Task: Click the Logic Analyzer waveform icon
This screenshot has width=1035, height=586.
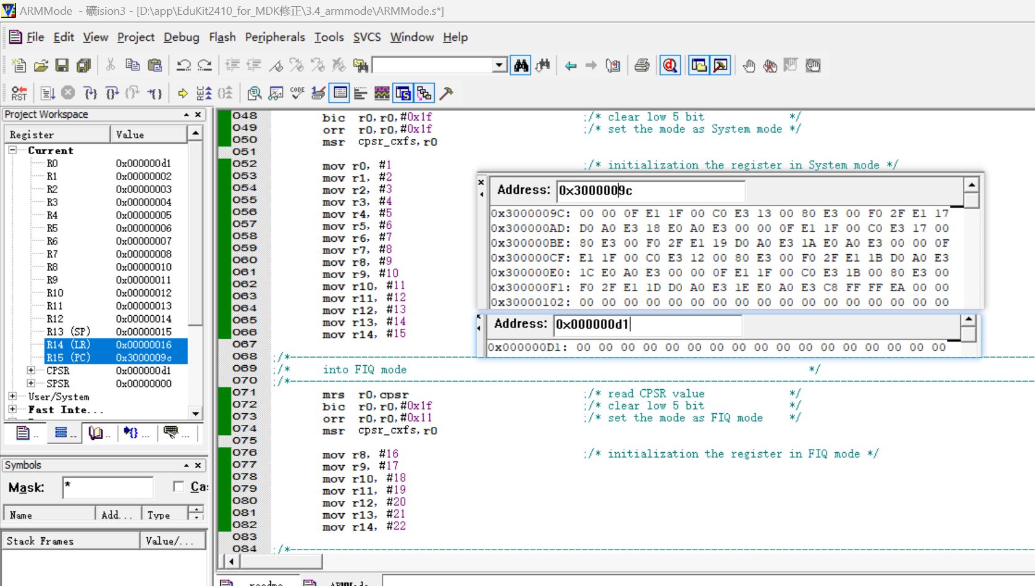Action: (x=382, y=93)
